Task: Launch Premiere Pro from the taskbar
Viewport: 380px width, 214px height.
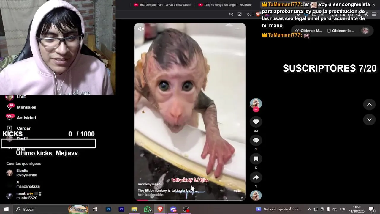Action: pyautogui.click(x=121, y=209)
